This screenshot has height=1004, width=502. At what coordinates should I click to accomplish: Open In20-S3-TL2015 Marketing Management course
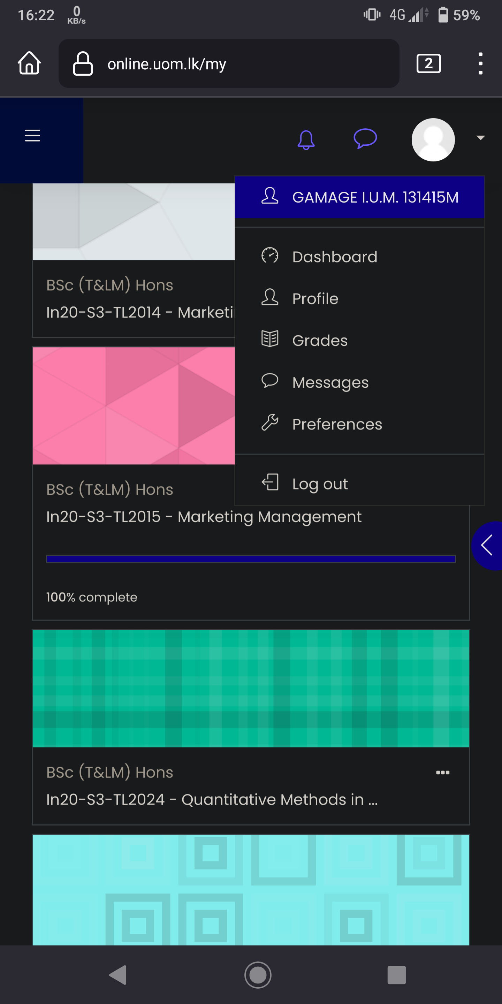(x=204, y=517)
